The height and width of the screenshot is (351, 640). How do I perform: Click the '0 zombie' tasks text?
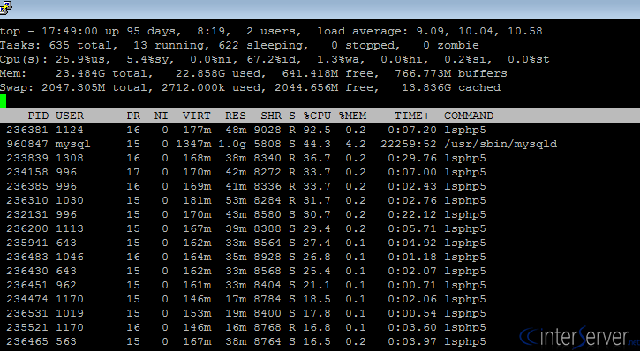tap(451, 45)
